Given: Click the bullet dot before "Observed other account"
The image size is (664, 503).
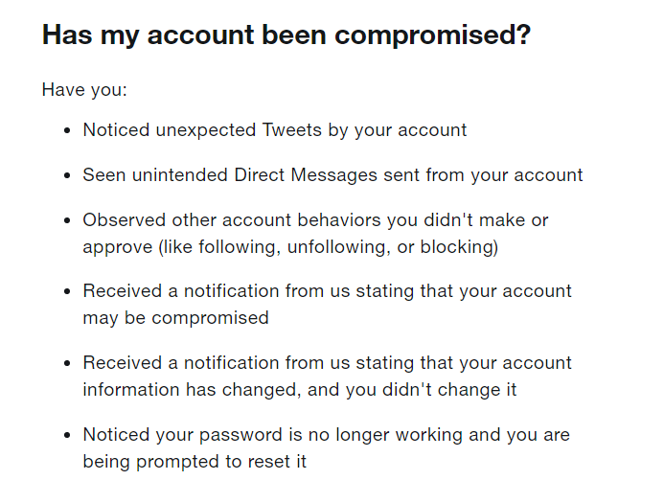Looking at the screenshot, I should pyautogui.click(x=66, y=221).
